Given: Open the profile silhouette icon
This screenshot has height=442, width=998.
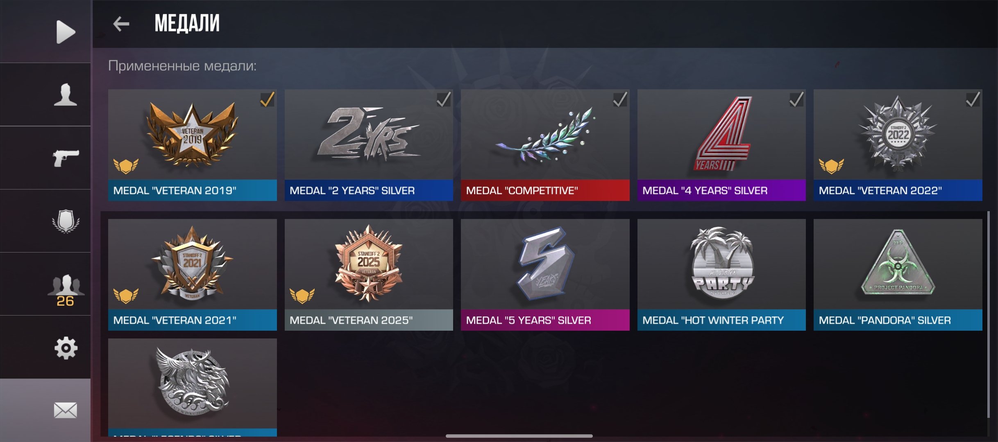Looking at the screenshot, I should click(66, 95).
